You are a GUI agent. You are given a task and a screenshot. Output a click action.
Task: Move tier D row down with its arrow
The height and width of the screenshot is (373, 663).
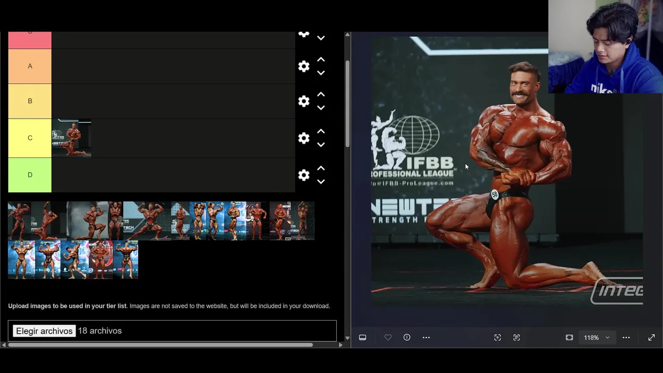pos(321,182)
